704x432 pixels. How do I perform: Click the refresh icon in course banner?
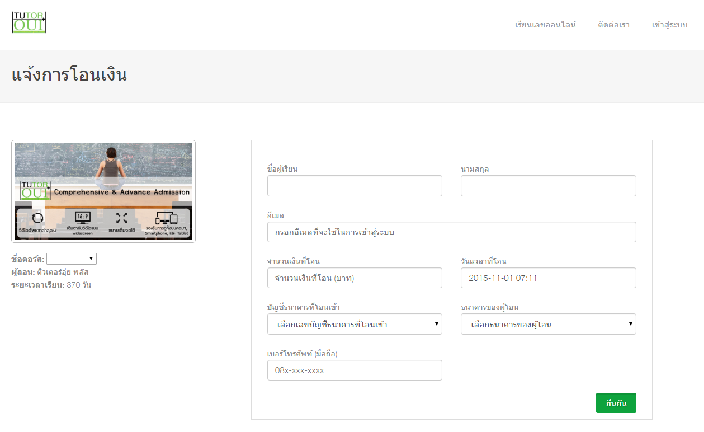pos(37,218)
